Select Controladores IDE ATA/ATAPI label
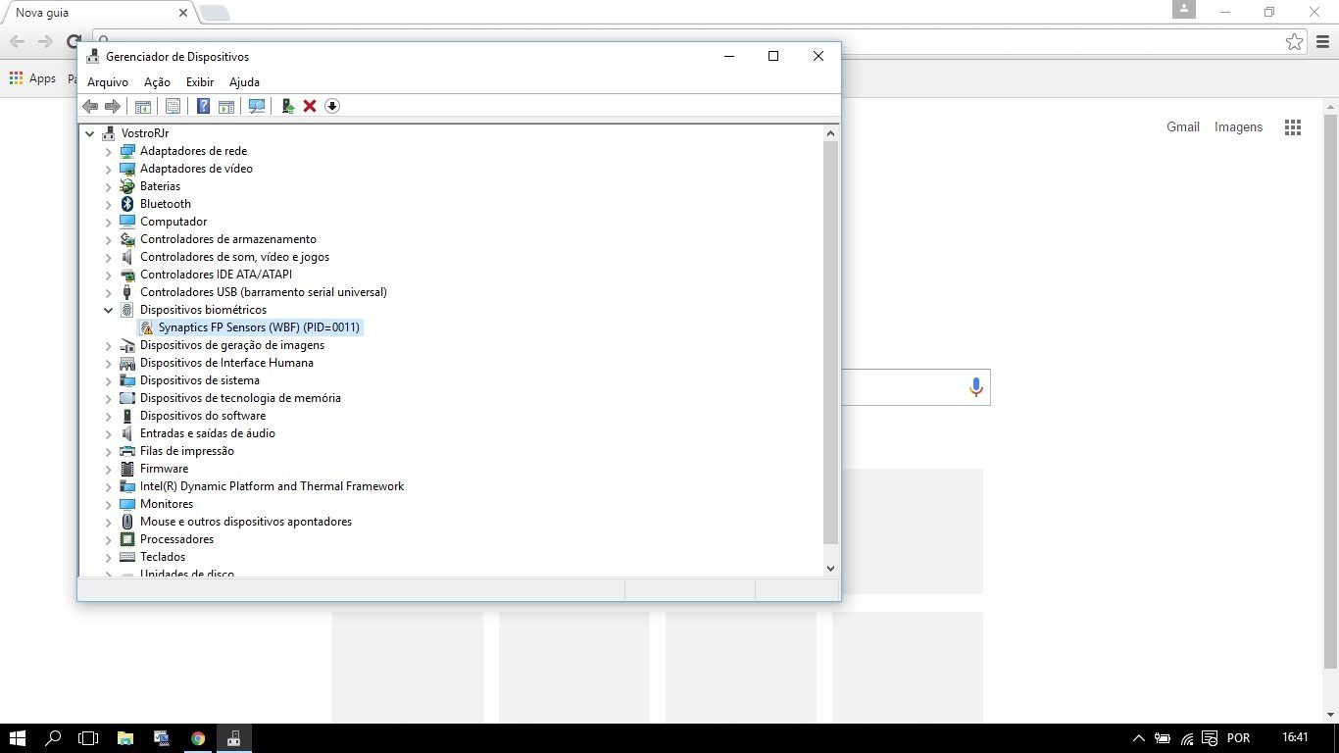Screen dimensions: 1339x753 [216, 275]
